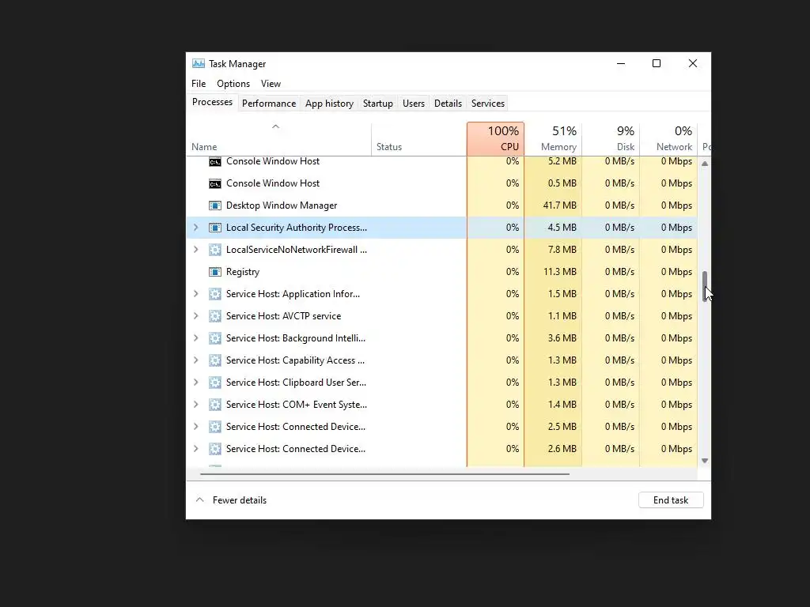Click the Fewer details label

click(x=239, y=500)
